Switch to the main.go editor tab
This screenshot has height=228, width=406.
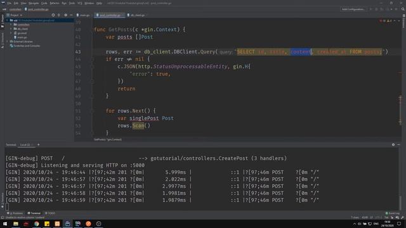83,15
